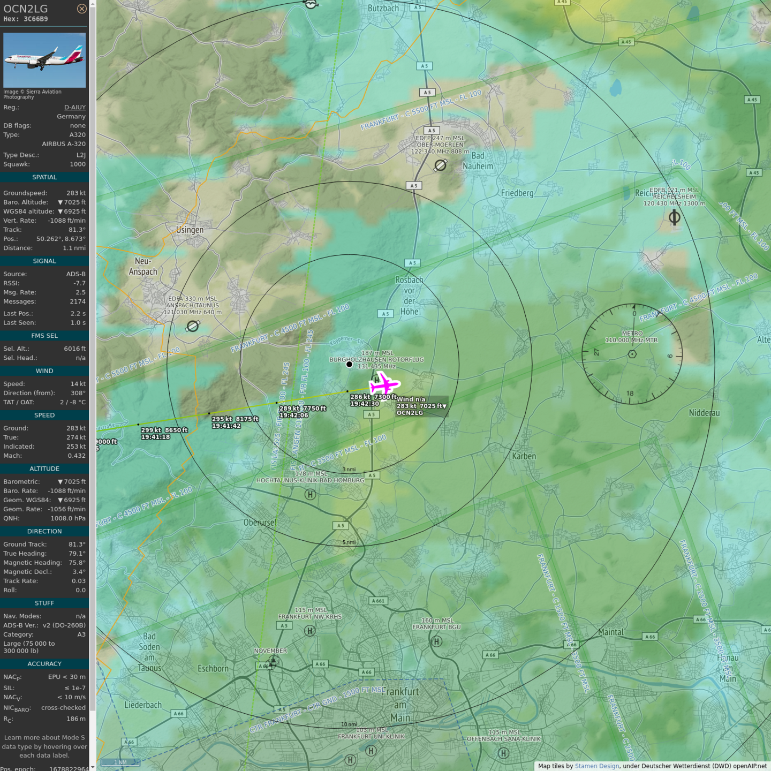Click the METRO VOR hexagon at compass center

632,354
